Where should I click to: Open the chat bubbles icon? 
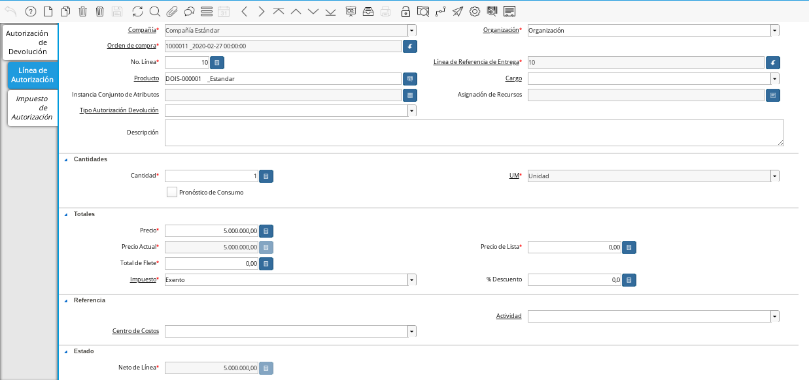[189, 11]
